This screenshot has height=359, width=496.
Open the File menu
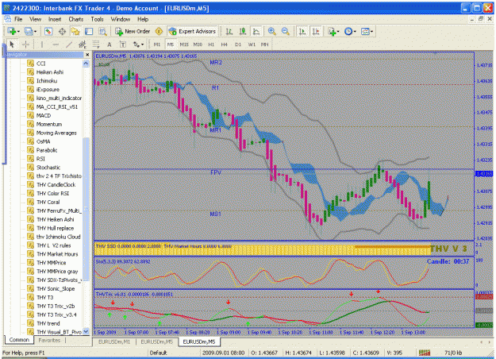coord(18,19)
